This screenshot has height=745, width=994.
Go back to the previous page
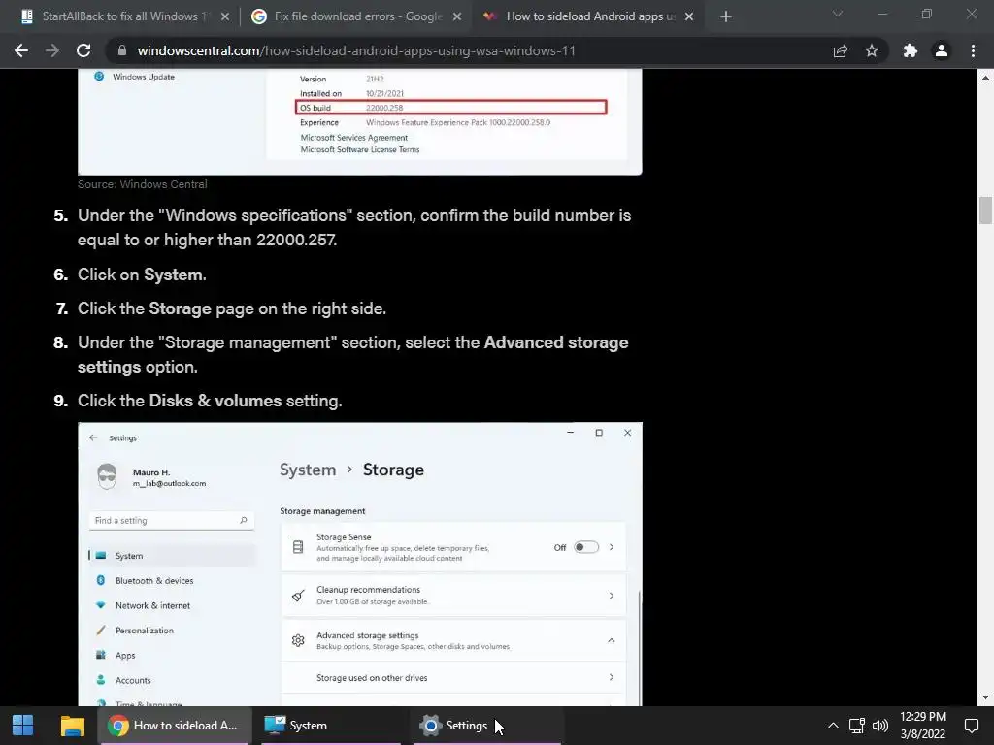(21, 50)
